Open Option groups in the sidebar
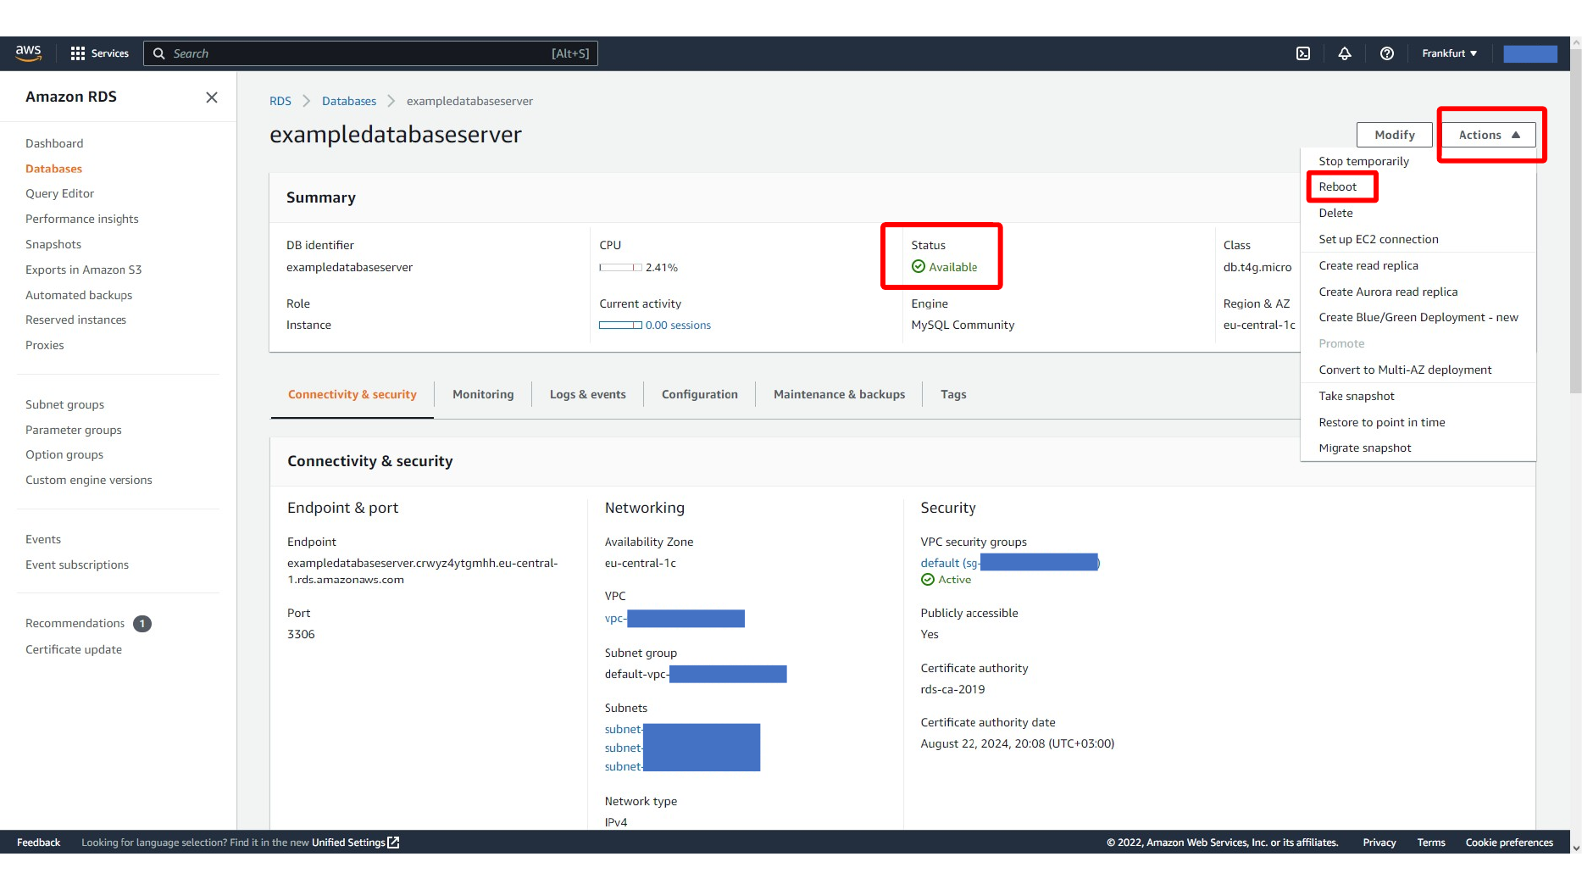1582x890 pixels. coord(64,454)
